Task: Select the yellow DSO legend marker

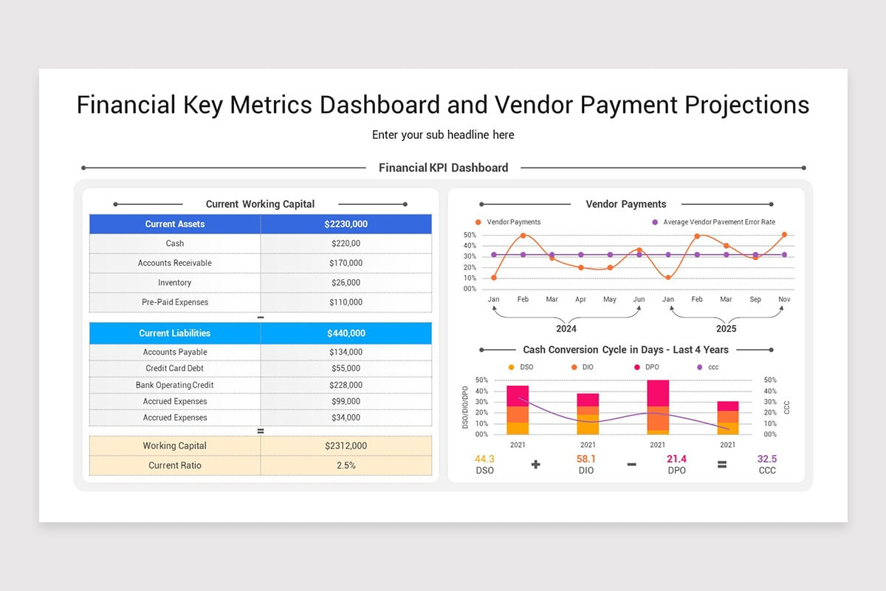Action: 510,366
